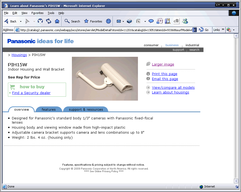Click the arrow icon beside Learn about housings

148,92
